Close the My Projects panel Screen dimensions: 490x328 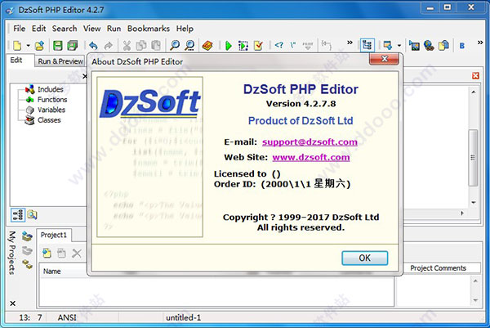click(12, 303)
